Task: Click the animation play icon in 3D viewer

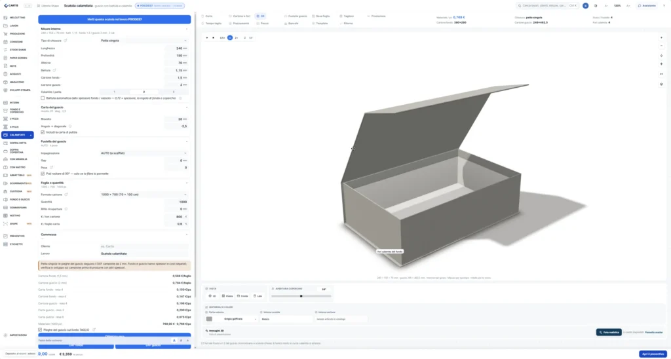Action: [x=207, y=38]
